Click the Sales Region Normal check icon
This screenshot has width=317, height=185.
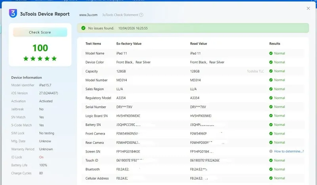(x=271, y=89)
